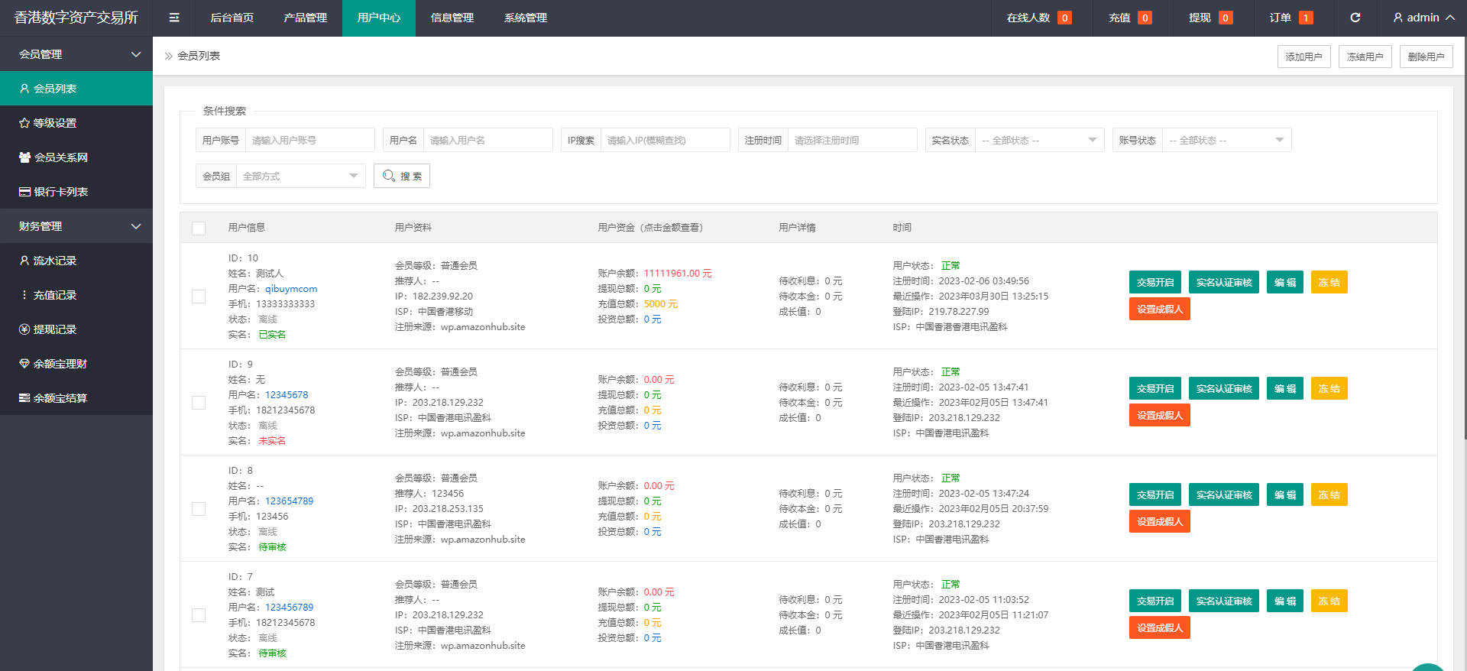Check the checkbox for user ID 10

[x=199, y=297]
